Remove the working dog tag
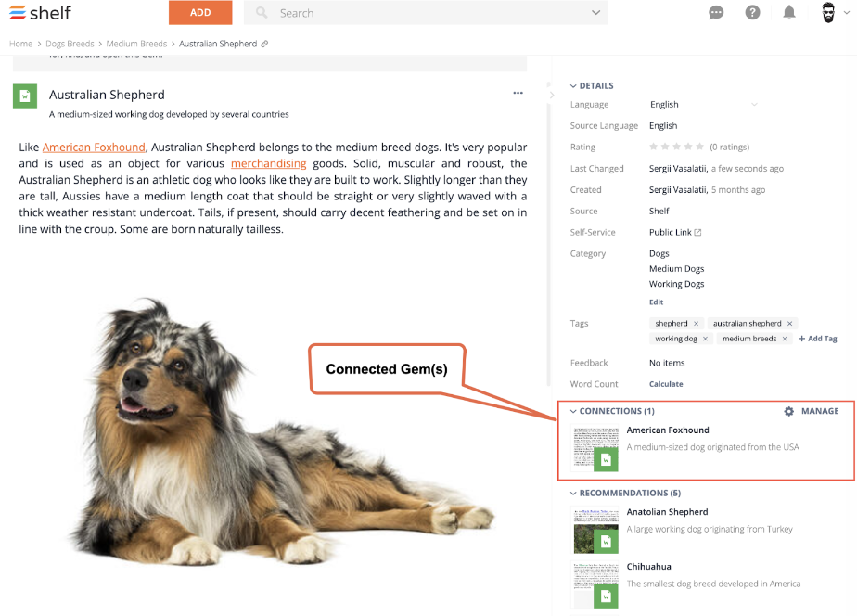The image size is (857, 616). (x=705, y=339)
